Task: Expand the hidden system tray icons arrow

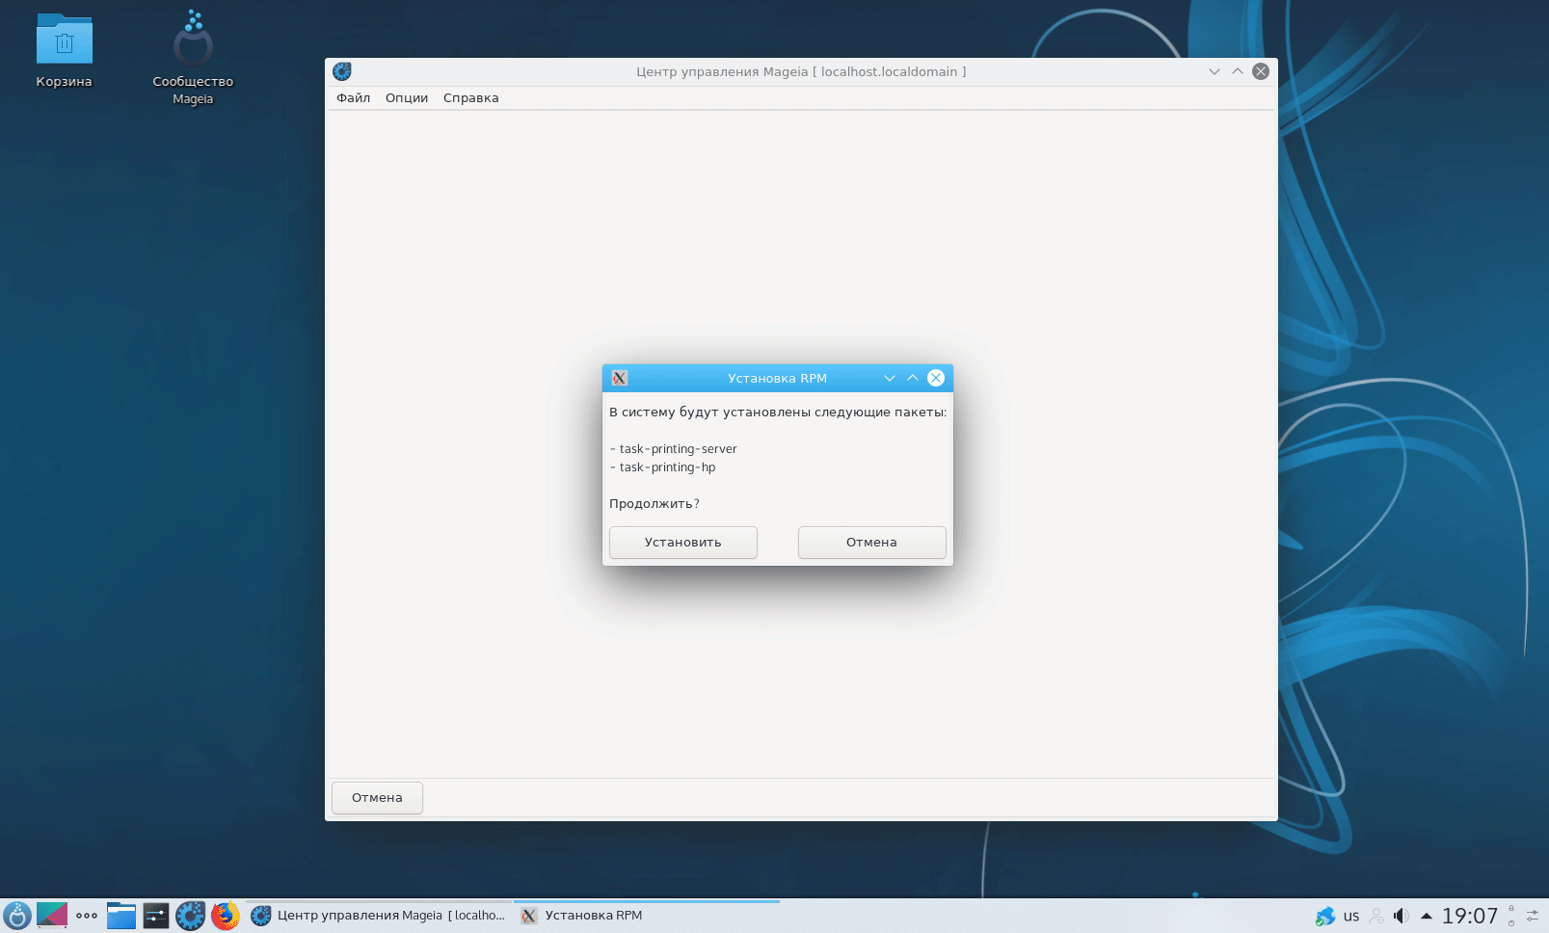Action: point(1427,916)
